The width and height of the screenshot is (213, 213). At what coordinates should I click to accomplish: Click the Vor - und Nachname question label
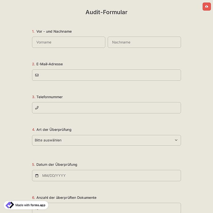54,31
